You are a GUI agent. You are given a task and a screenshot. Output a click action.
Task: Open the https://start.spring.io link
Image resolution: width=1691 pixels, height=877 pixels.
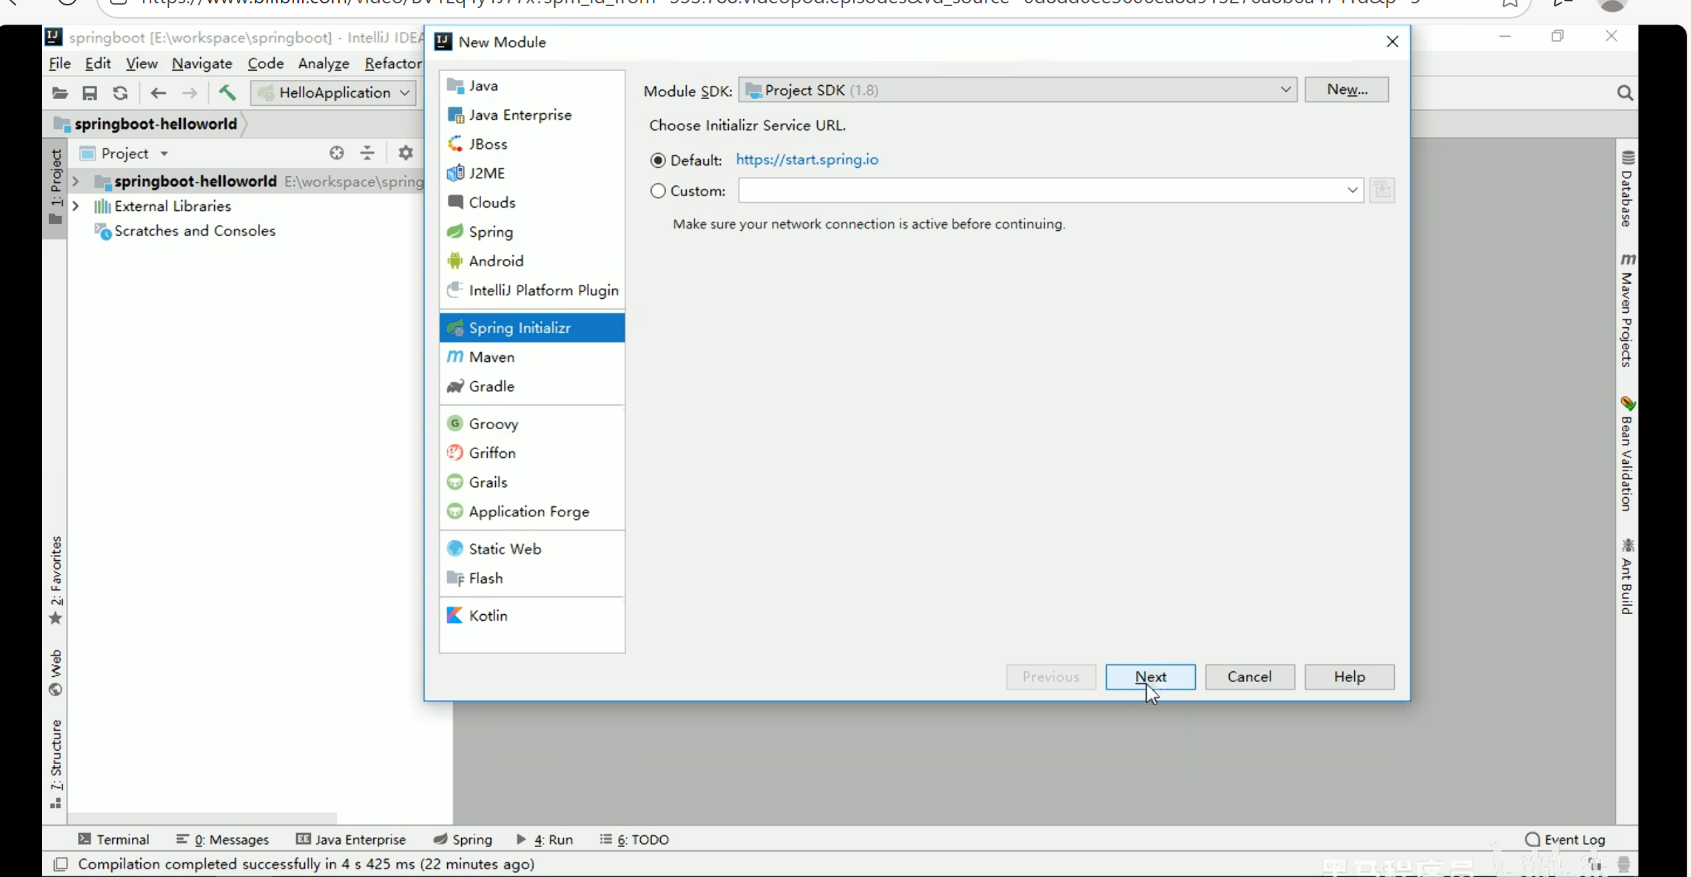807,160
